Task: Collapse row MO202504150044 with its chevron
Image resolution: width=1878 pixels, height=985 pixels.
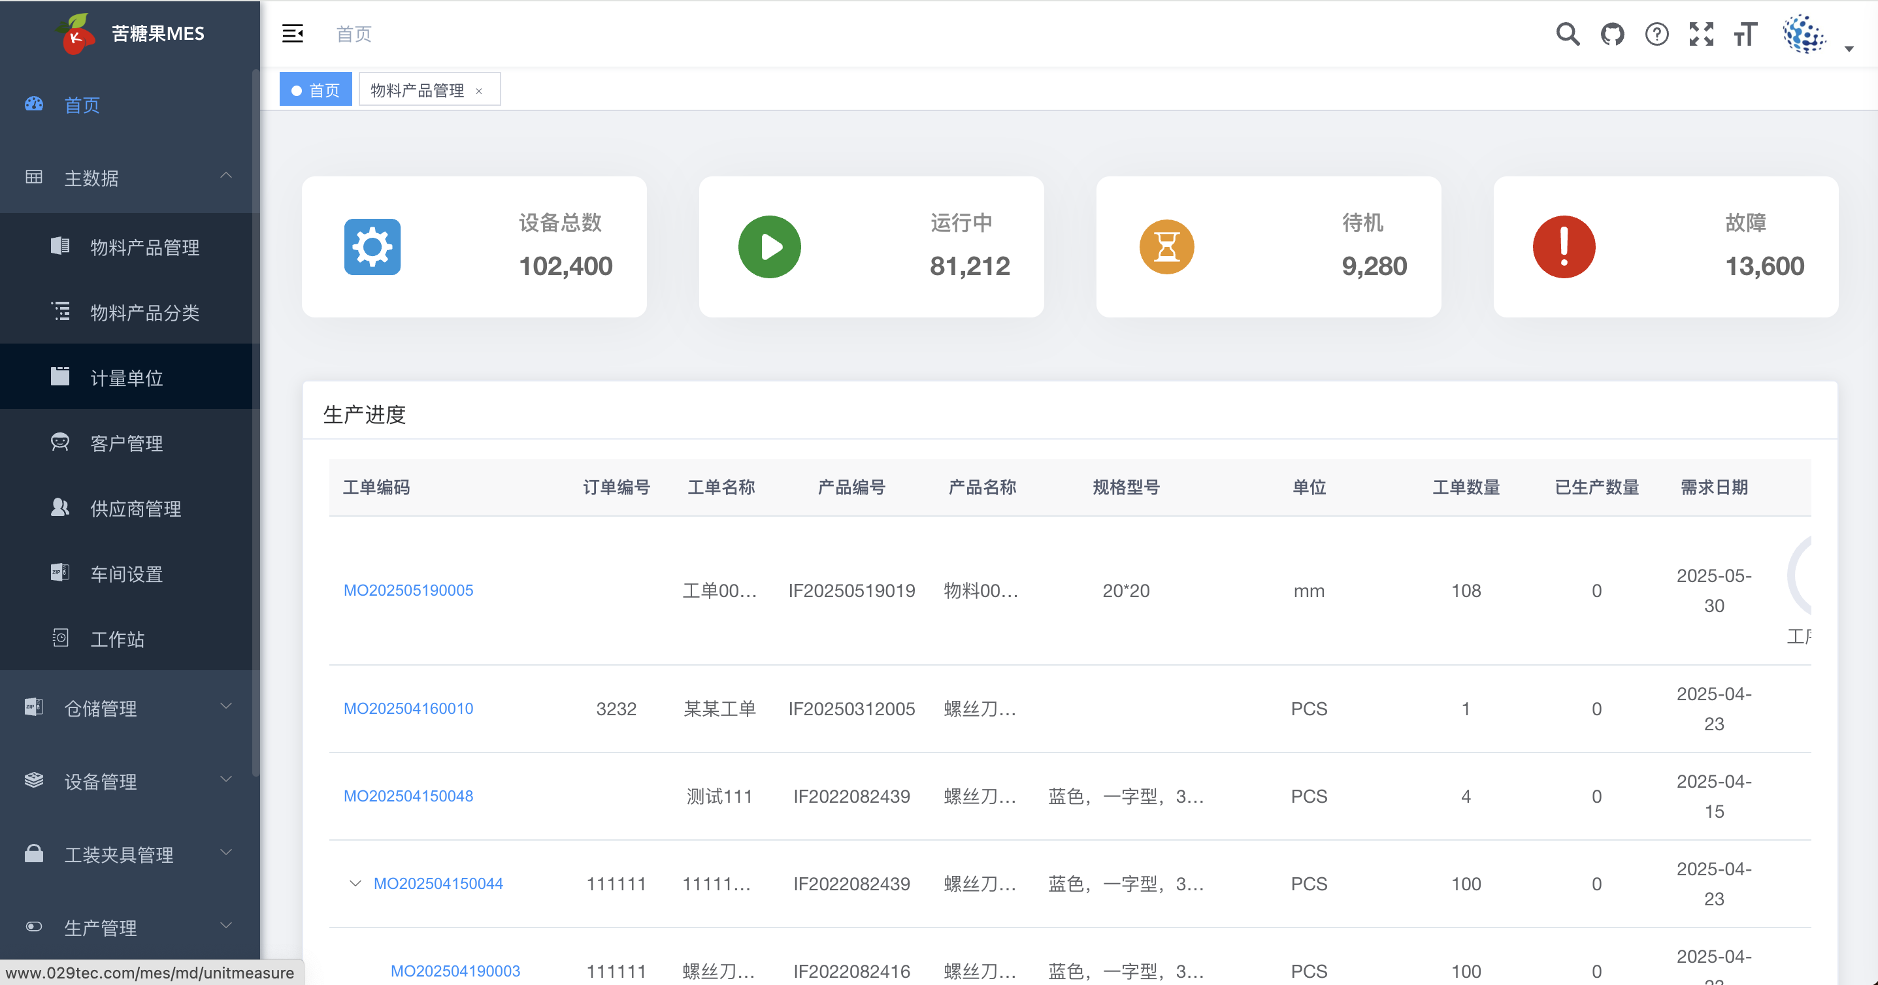Action: coord(355,884)
